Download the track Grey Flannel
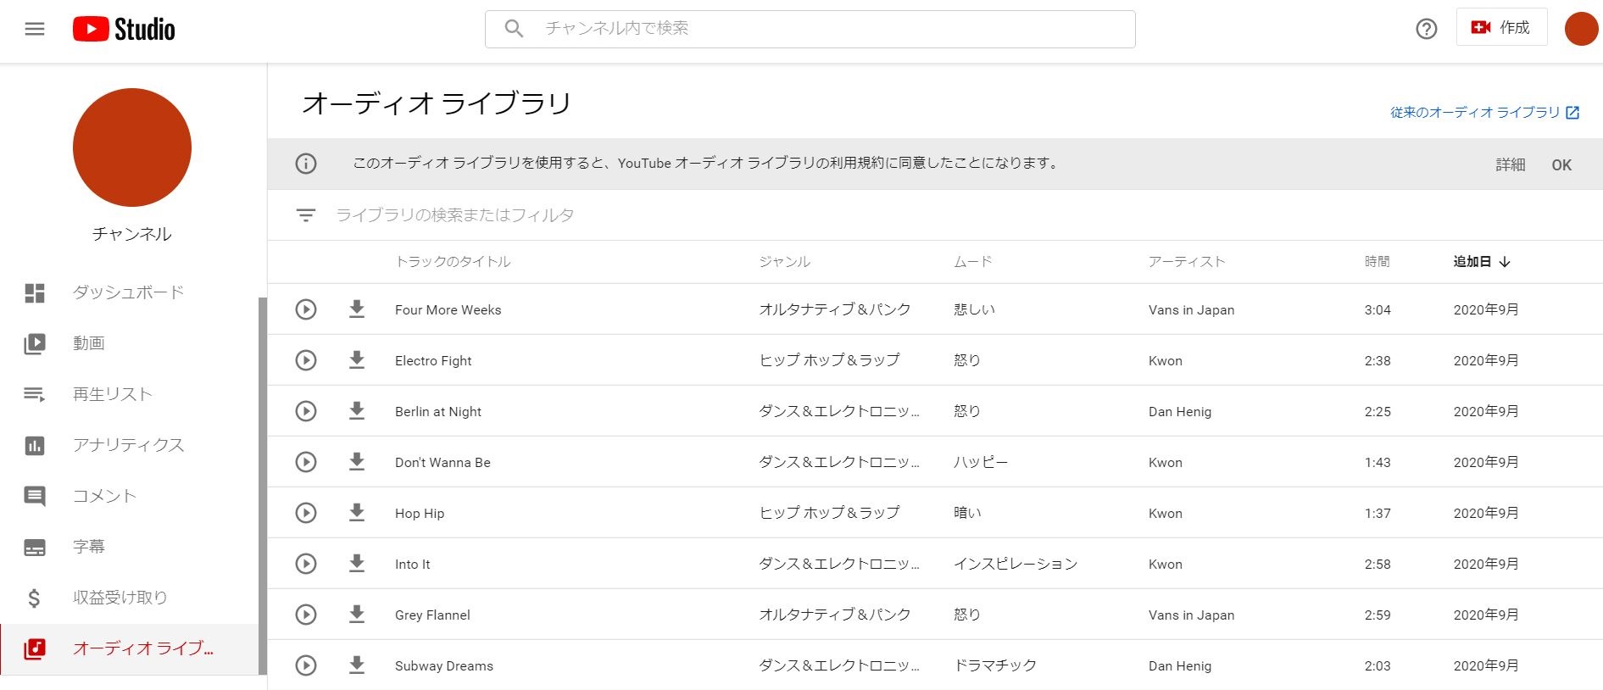 (357, 615)
